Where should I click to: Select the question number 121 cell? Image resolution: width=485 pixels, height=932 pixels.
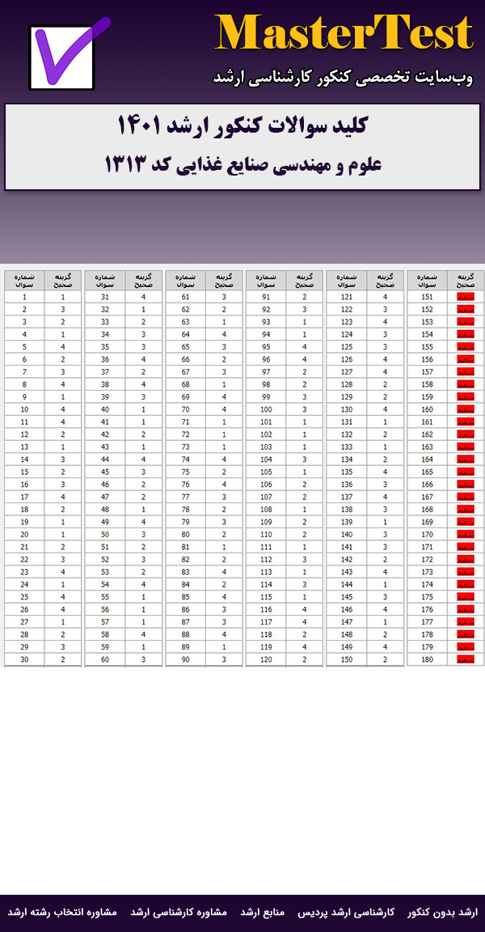tap(346, 297)
